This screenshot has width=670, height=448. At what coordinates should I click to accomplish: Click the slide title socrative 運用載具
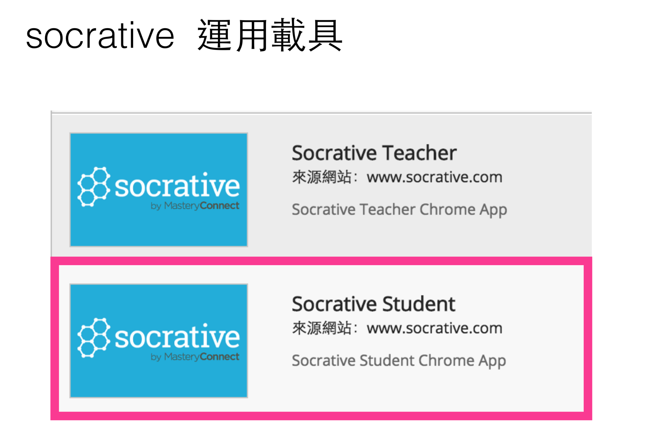click(184, 35)
